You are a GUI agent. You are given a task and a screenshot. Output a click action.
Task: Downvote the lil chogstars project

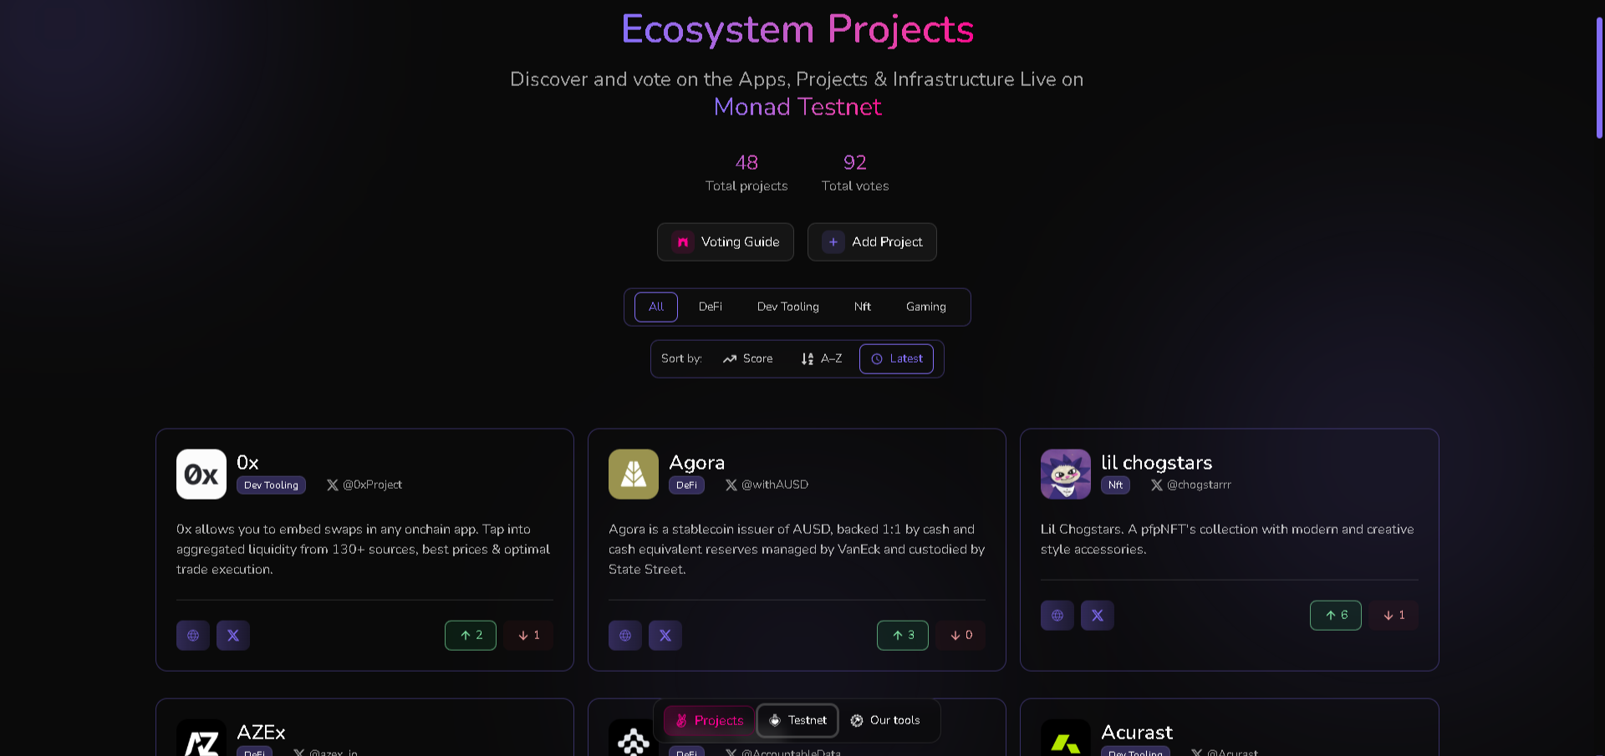coord(1394,616)
